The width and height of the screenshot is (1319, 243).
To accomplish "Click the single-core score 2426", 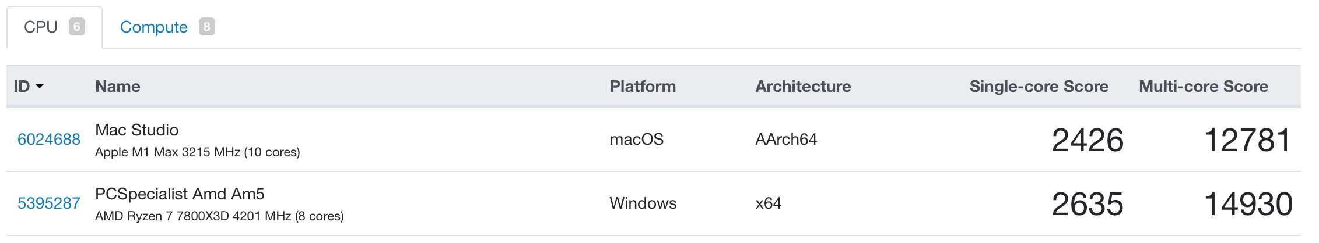I will coord(1088,140).
